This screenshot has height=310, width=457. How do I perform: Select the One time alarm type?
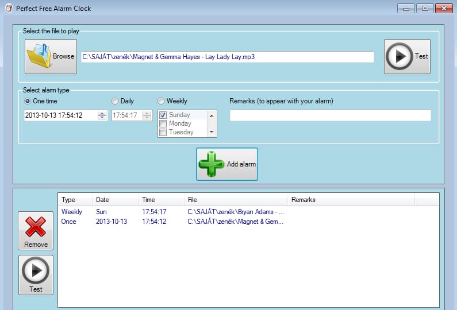coord(28,101)
